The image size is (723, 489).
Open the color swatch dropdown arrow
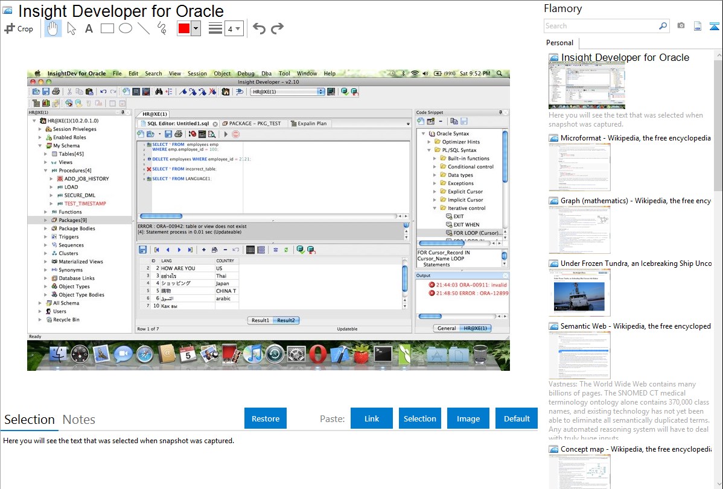[196, 28]
